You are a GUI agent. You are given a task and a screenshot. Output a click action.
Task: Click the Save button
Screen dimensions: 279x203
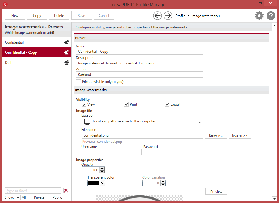[x=81, y=15]
